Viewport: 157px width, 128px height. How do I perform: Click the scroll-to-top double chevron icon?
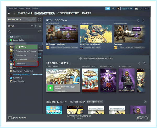pos(145,102)
